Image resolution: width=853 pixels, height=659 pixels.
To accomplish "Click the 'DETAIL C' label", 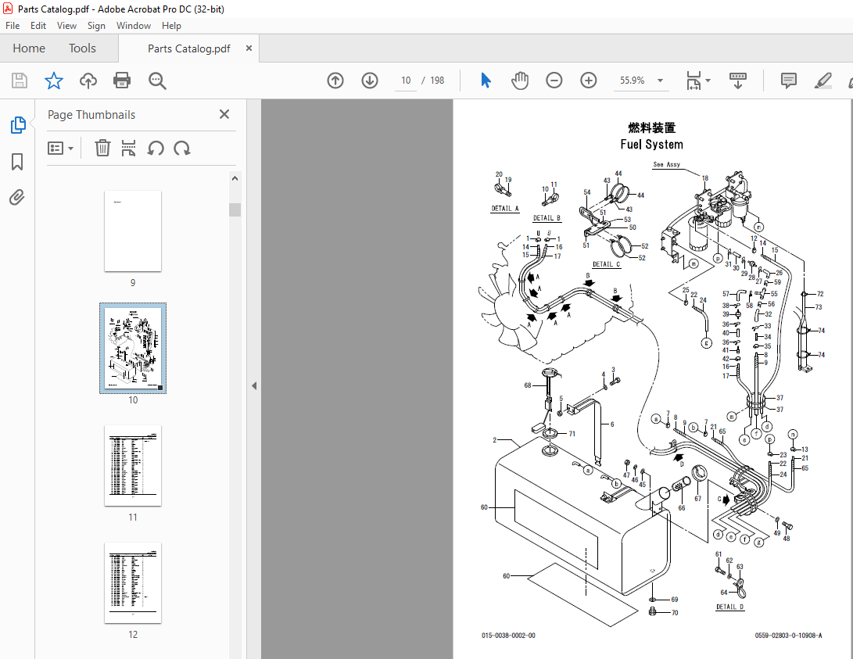I will (606, 264).
